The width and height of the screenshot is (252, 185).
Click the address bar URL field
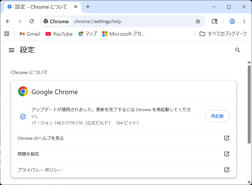(x=133, y=21)
